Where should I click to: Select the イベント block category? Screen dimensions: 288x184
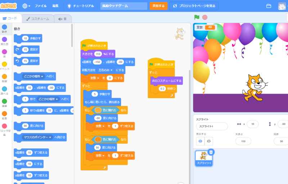tap(4, 66)
